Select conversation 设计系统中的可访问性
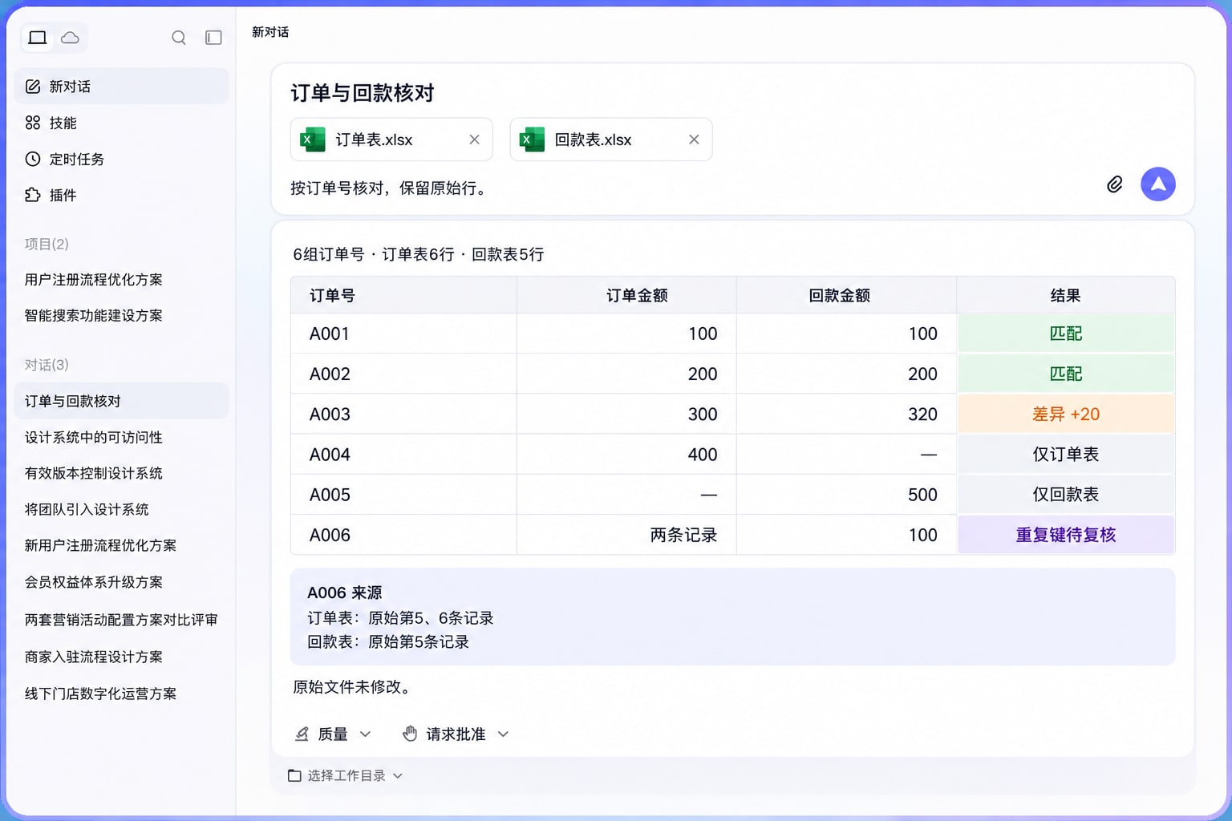The image size is (1232, 821). [x=94, y=438]
